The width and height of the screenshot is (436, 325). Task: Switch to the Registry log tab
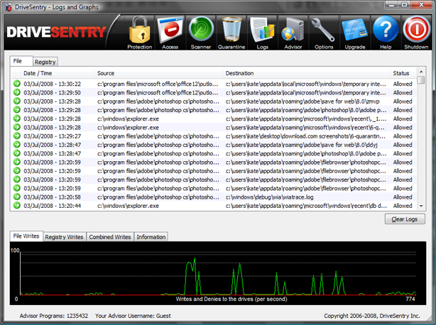tap(45, 62)
